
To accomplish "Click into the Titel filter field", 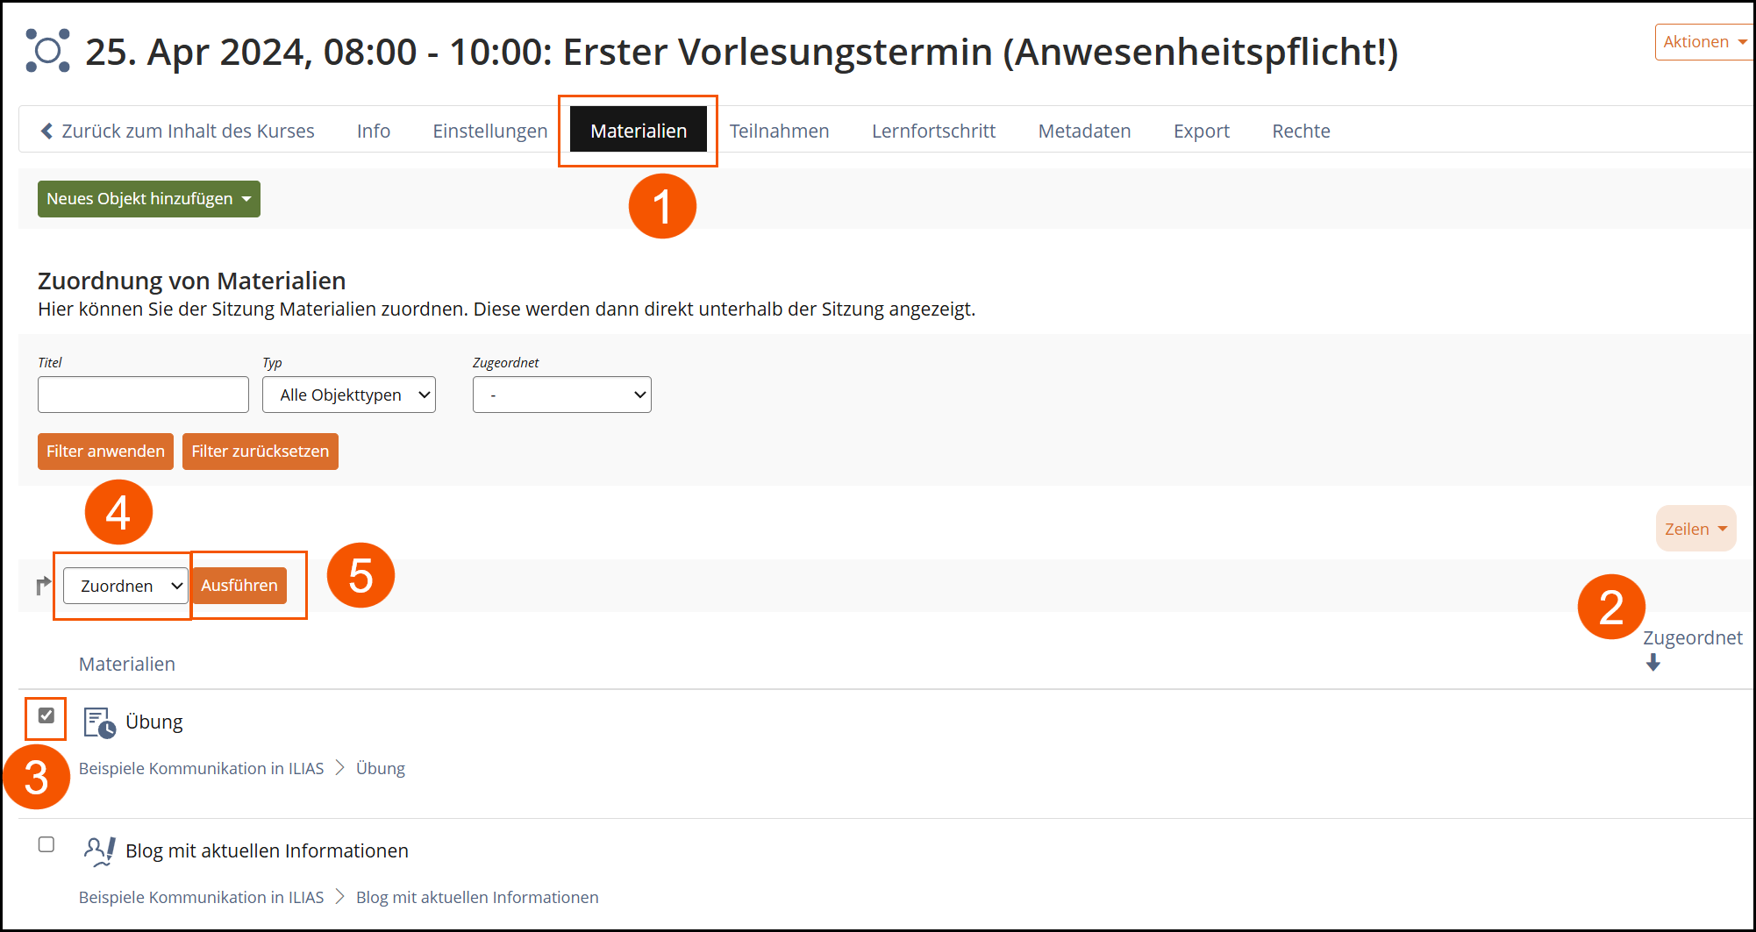I will pyautogui.click(x=143, y=395).
